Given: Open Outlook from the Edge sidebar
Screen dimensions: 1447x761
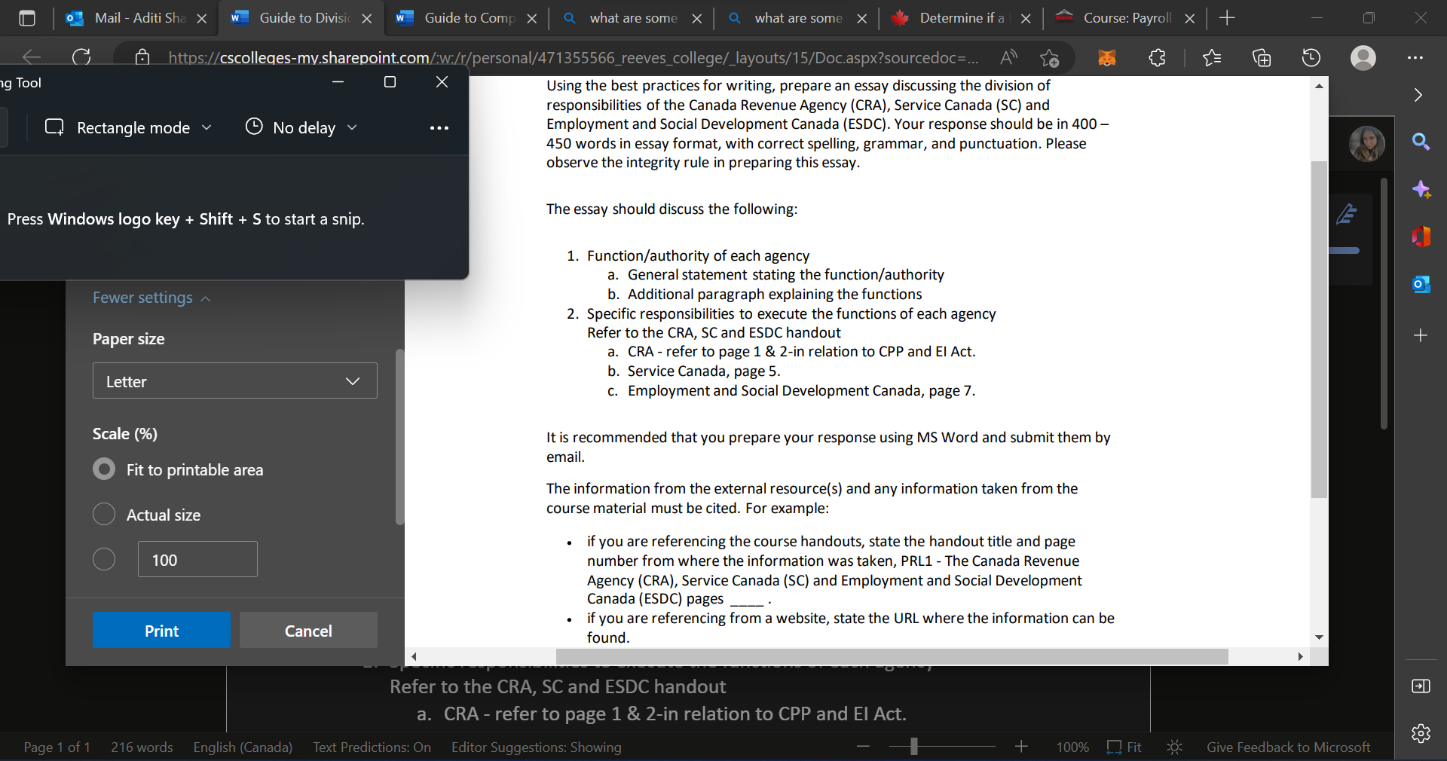Looking at the screenshot, I should coord(1422,284).
